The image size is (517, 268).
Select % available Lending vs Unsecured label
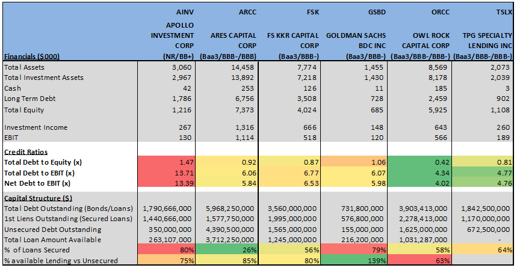pyautogui.click(x=61, y=261)
